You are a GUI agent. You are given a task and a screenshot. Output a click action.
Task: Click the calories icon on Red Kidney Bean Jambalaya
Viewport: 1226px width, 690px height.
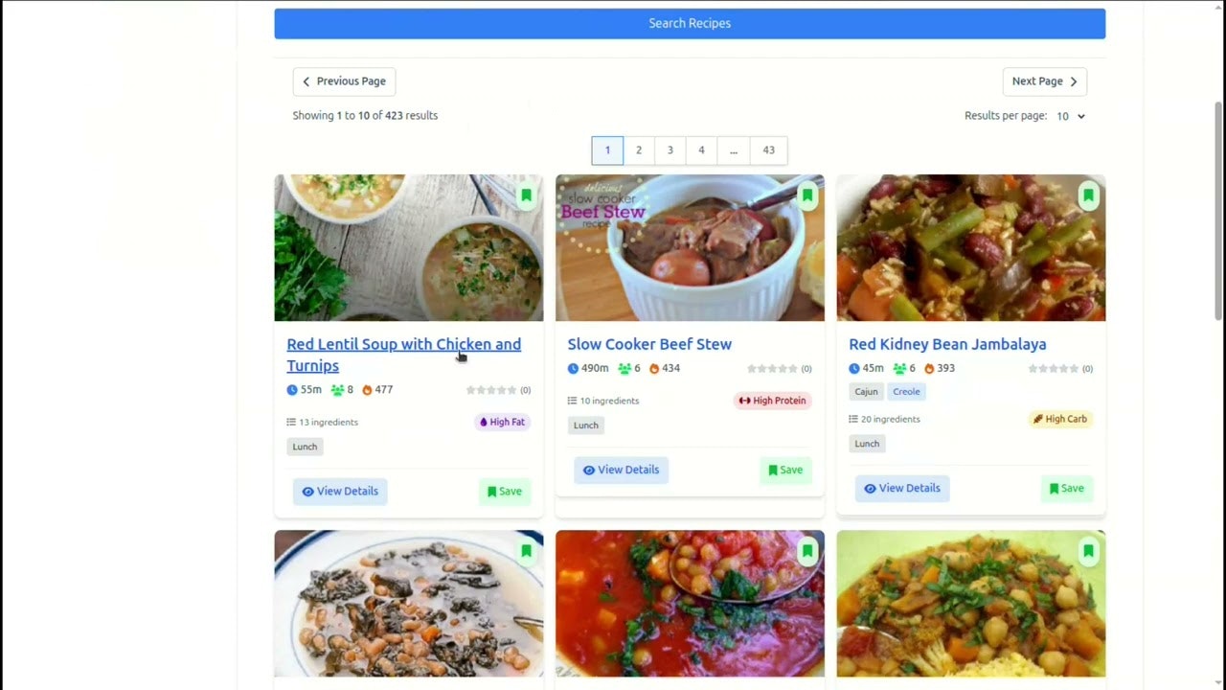point(928,368)
